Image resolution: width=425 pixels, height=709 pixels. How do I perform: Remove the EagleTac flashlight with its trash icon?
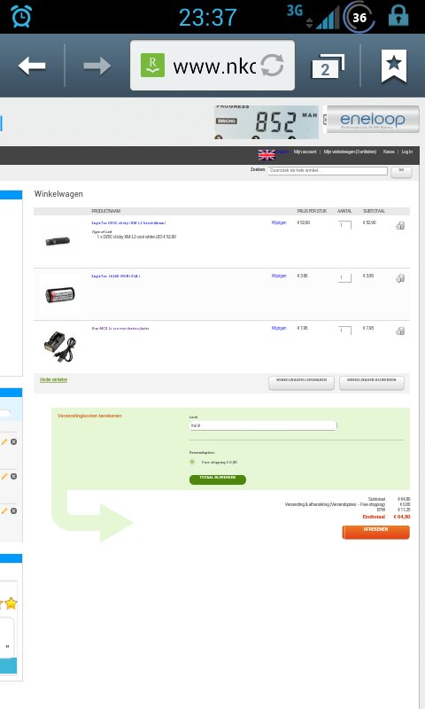click(x=400, y=225)
